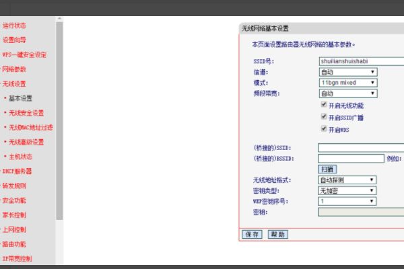Select 无线MAC地址过滤 menu entry

point(31,127)
